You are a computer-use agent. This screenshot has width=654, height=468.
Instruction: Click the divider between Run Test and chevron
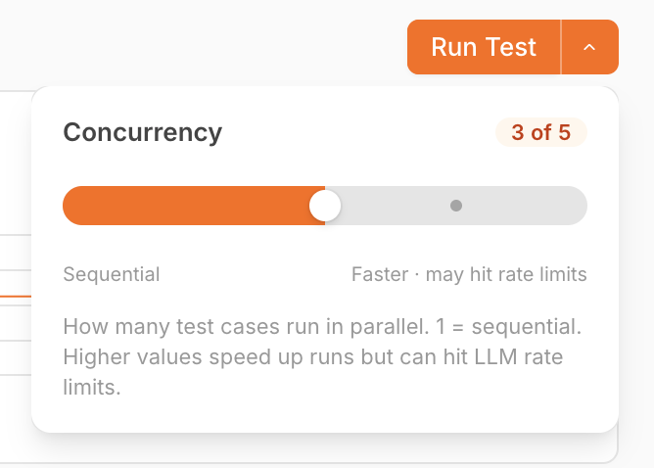coord(561,47)
